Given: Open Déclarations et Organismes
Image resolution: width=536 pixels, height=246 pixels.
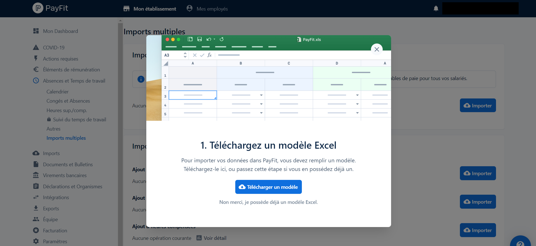Looking at the screenshot, I should click(72, 186).
